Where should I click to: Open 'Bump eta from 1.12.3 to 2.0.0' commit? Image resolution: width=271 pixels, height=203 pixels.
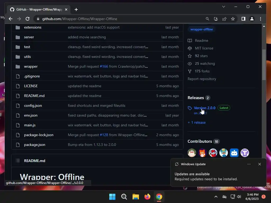pos(92,145)
